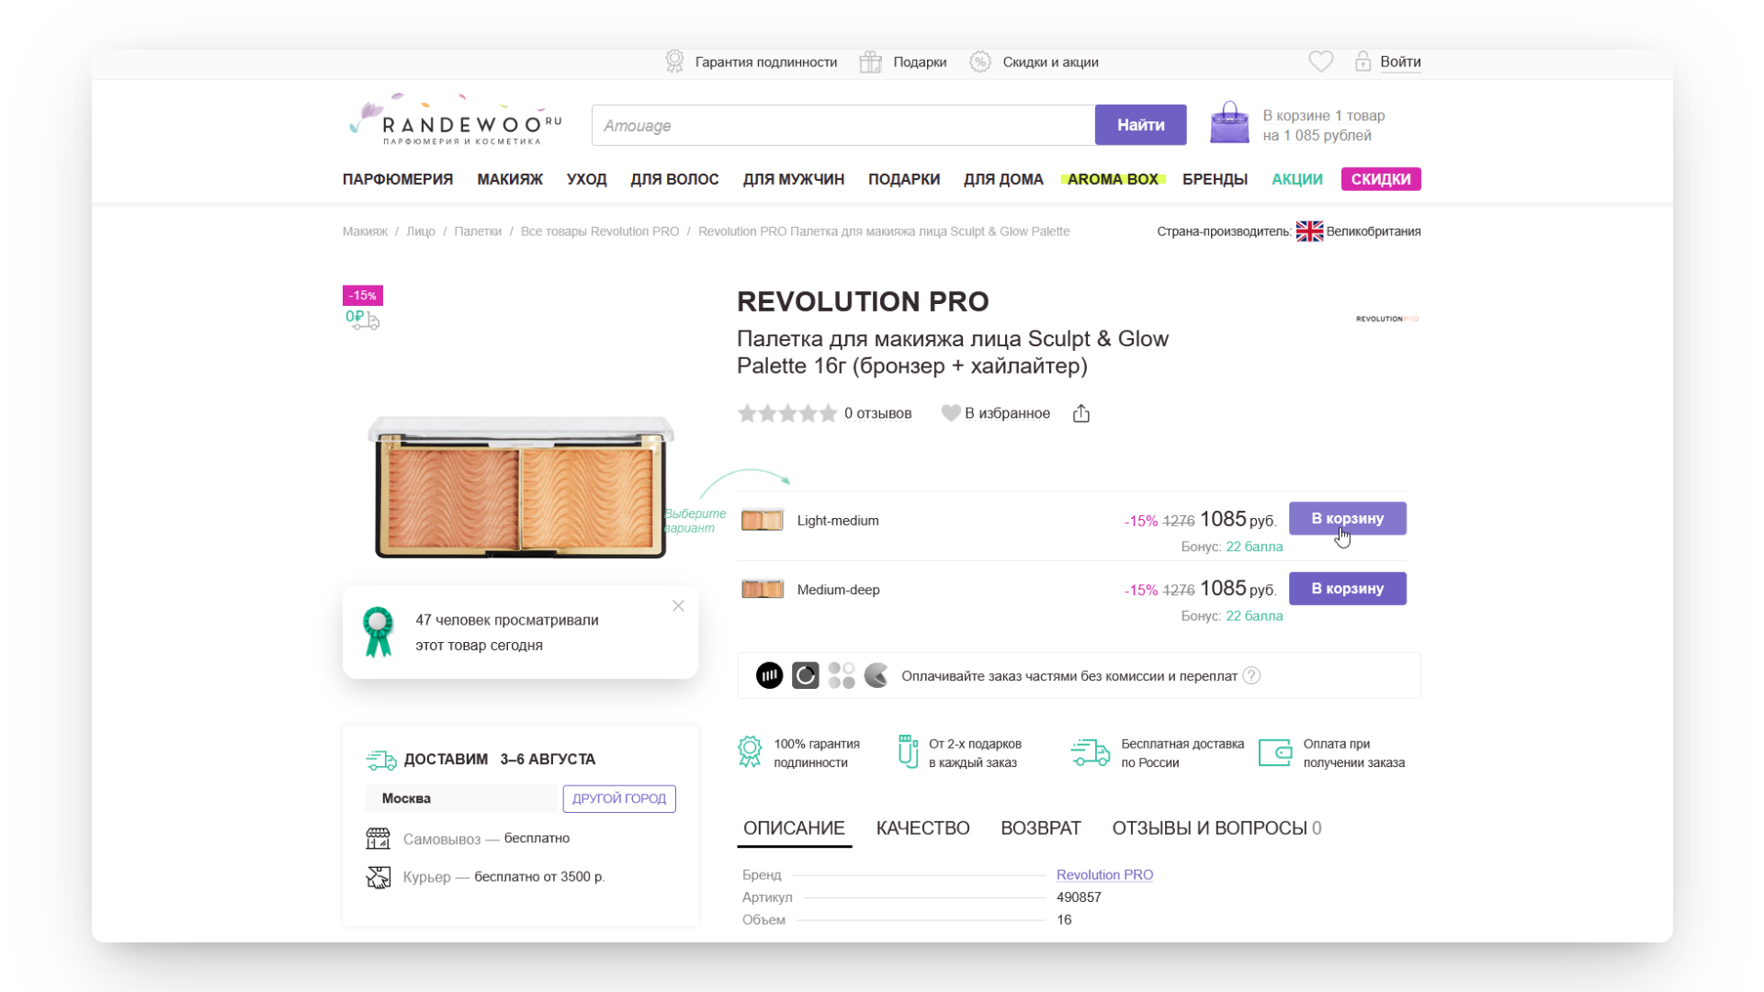Open the Акции menu item

1297,179
